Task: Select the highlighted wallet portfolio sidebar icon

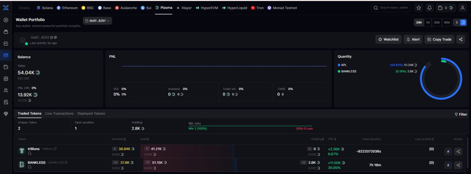Action: coord(5,55)
